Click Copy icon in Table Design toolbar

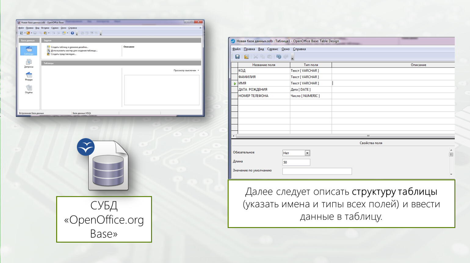(262, 57)
